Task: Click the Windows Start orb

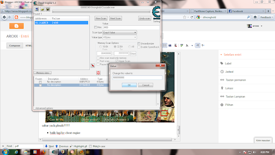Action: click(x=5, y=152)
